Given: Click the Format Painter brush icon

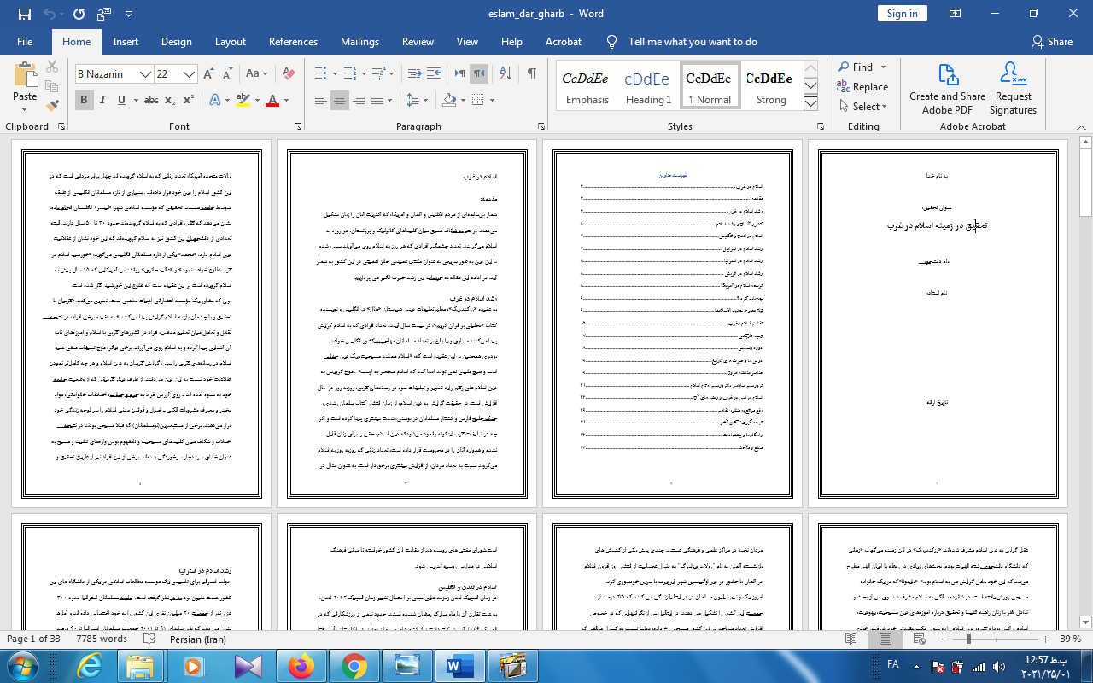Looking at the screenshot, I should tap(52, 106).
